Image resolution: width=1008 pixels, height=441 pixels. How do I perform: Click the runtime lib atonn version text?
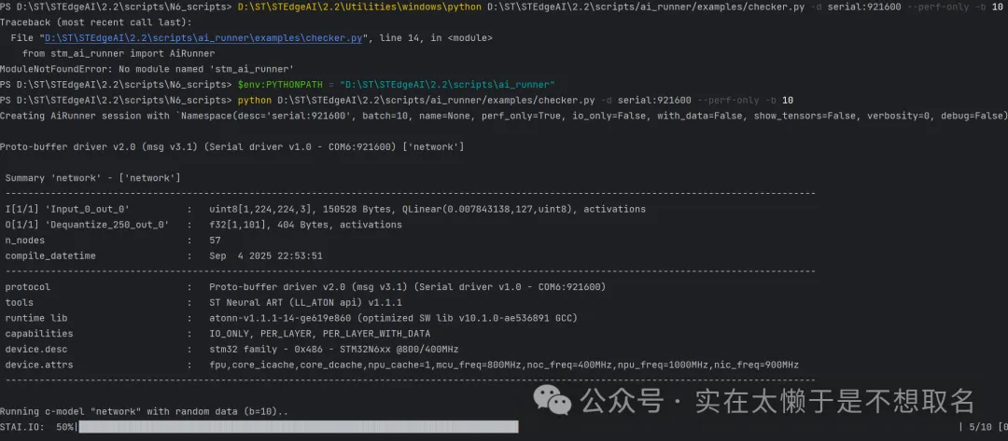(x=392, y=318)
